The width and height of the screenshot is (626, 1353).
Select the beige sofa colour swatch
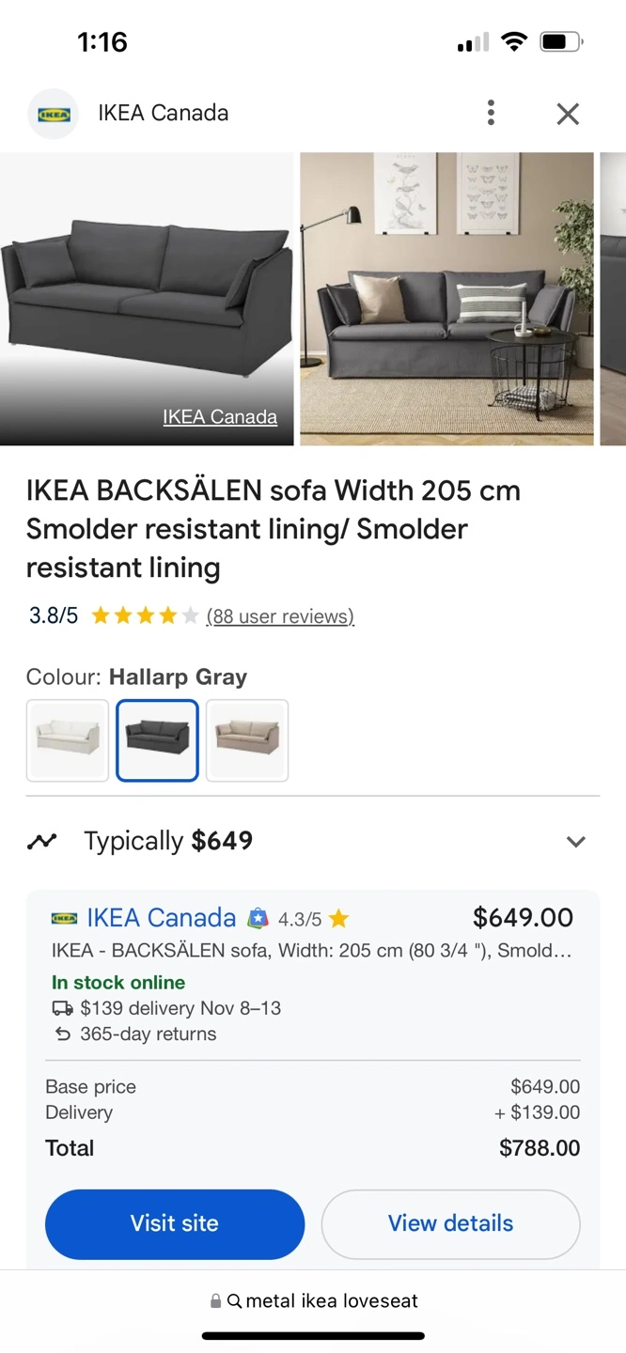click(x=247, y=739)
